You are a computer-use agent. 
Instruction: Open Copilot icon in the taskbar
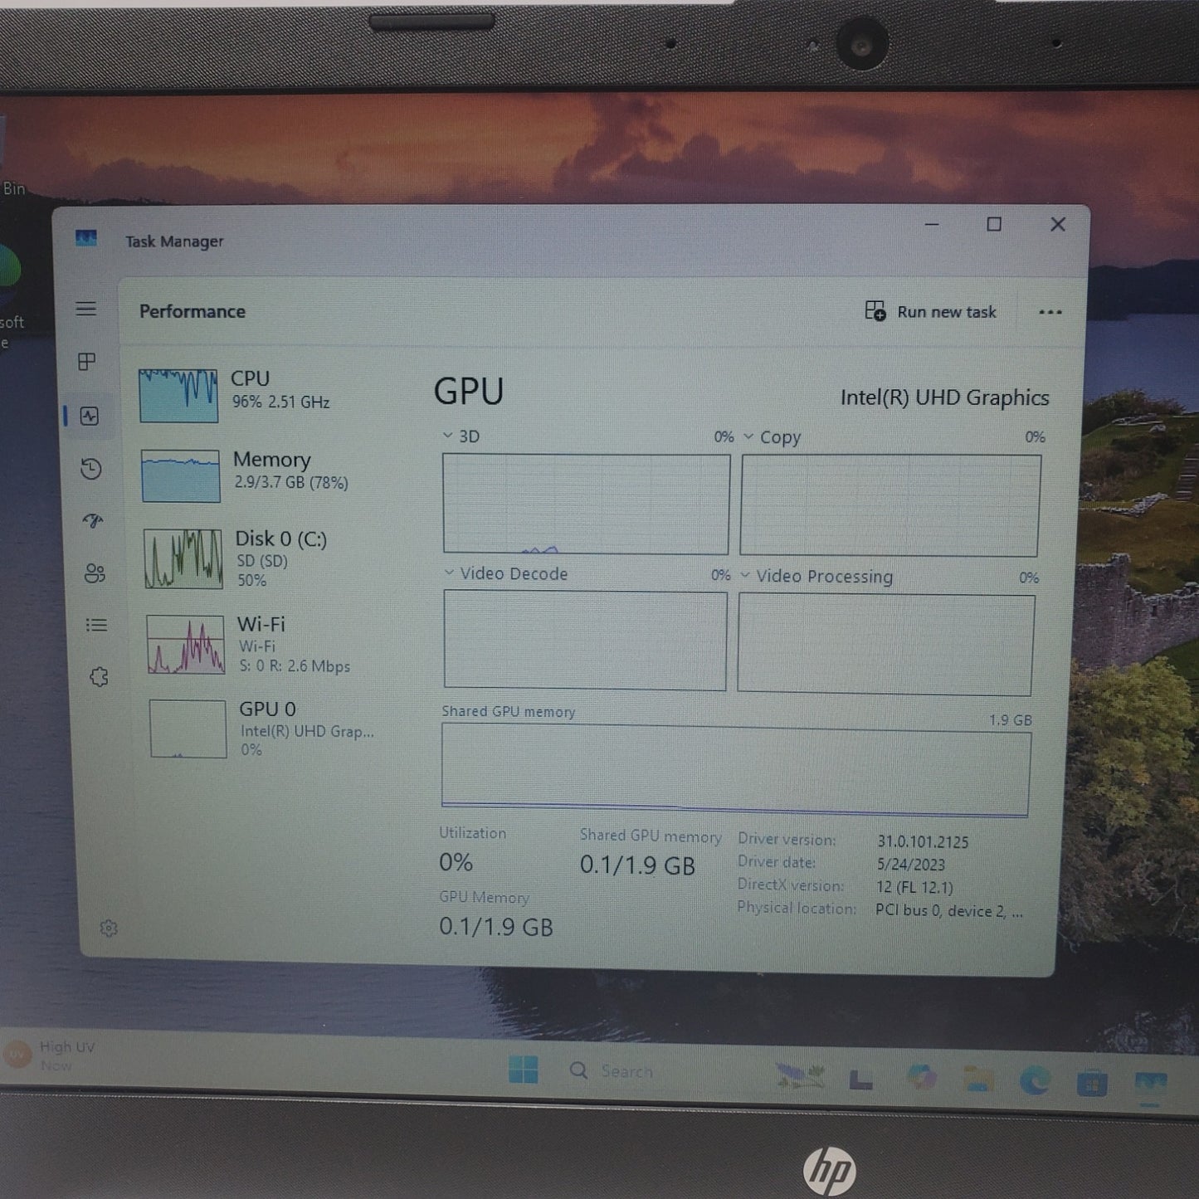[921, 1077]
